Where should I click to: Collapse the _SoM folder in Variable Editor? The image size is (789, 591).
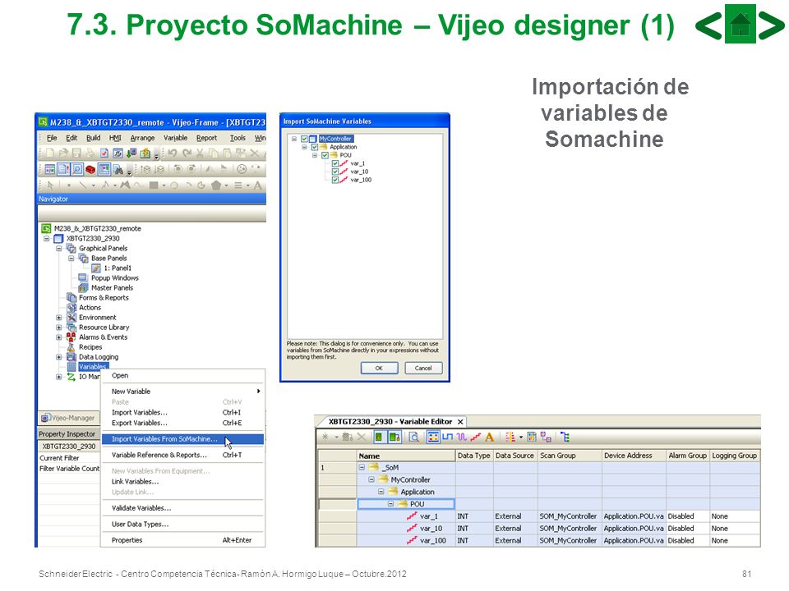[x=362, y=467]
